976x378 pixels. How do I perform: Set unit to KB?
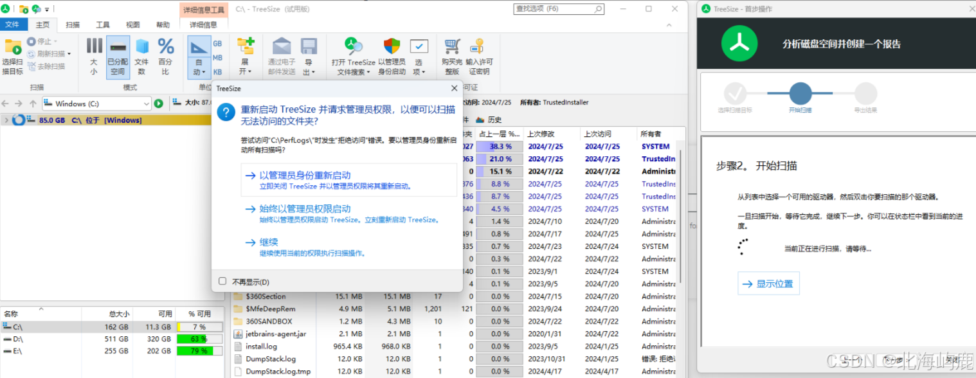217,72
